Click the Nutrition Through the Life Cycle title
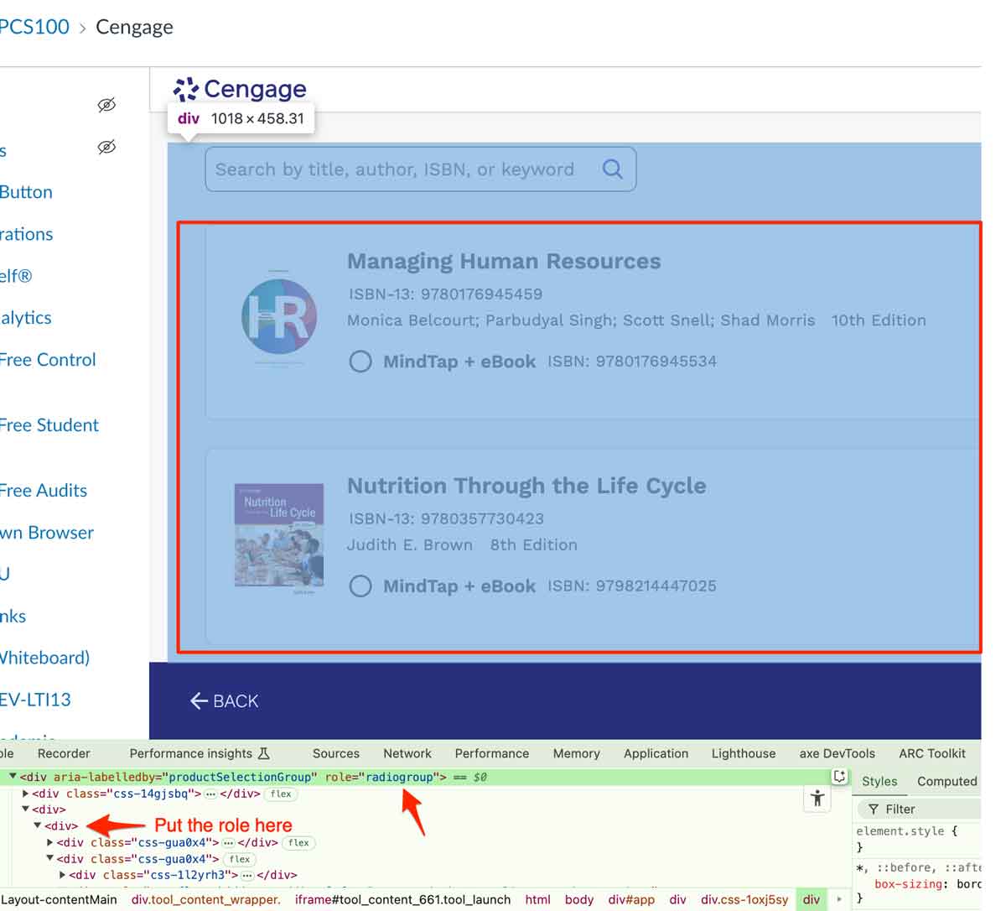Screen dimensions: 1006x911 [x=526, y=486]
